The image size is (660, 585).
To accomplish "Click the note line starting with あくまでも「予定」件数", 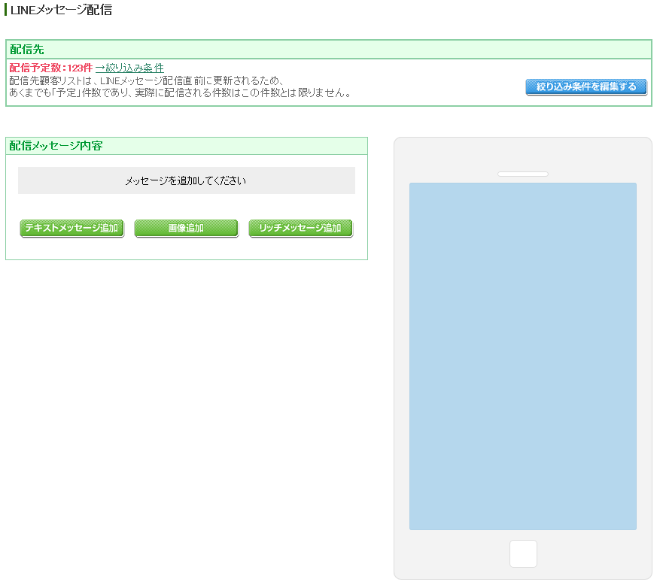I will point(180,92).
